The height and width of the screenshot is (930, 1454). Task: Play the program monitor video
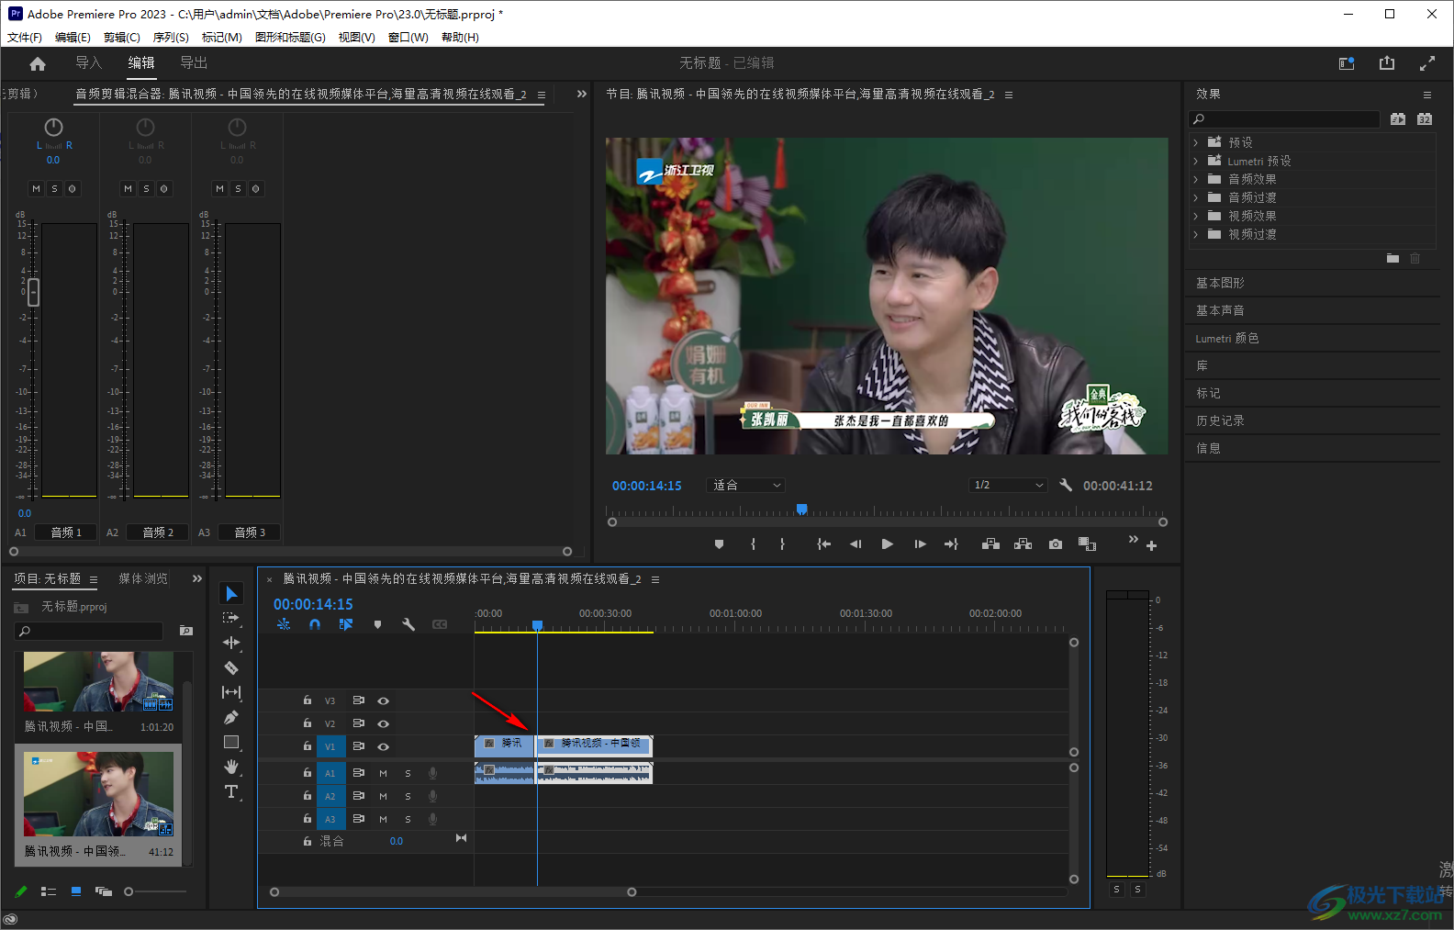pos(887,544)
